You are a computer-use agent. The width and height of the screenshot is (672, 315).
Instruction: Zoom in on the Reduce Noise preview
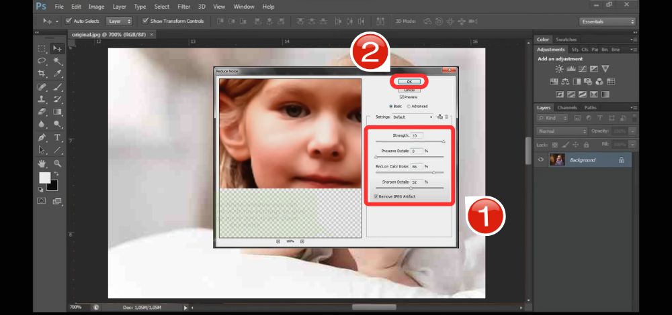tap(302, 241)
